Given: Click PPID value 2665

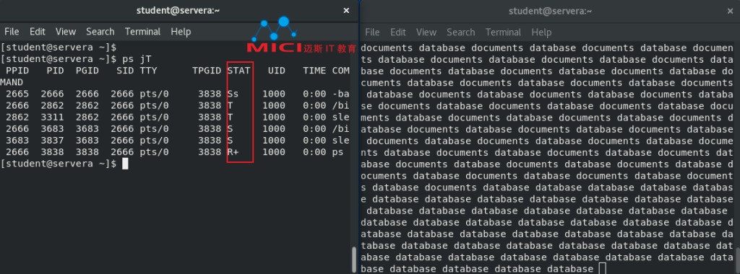Looking at the screenshot, I should (17, 94).
